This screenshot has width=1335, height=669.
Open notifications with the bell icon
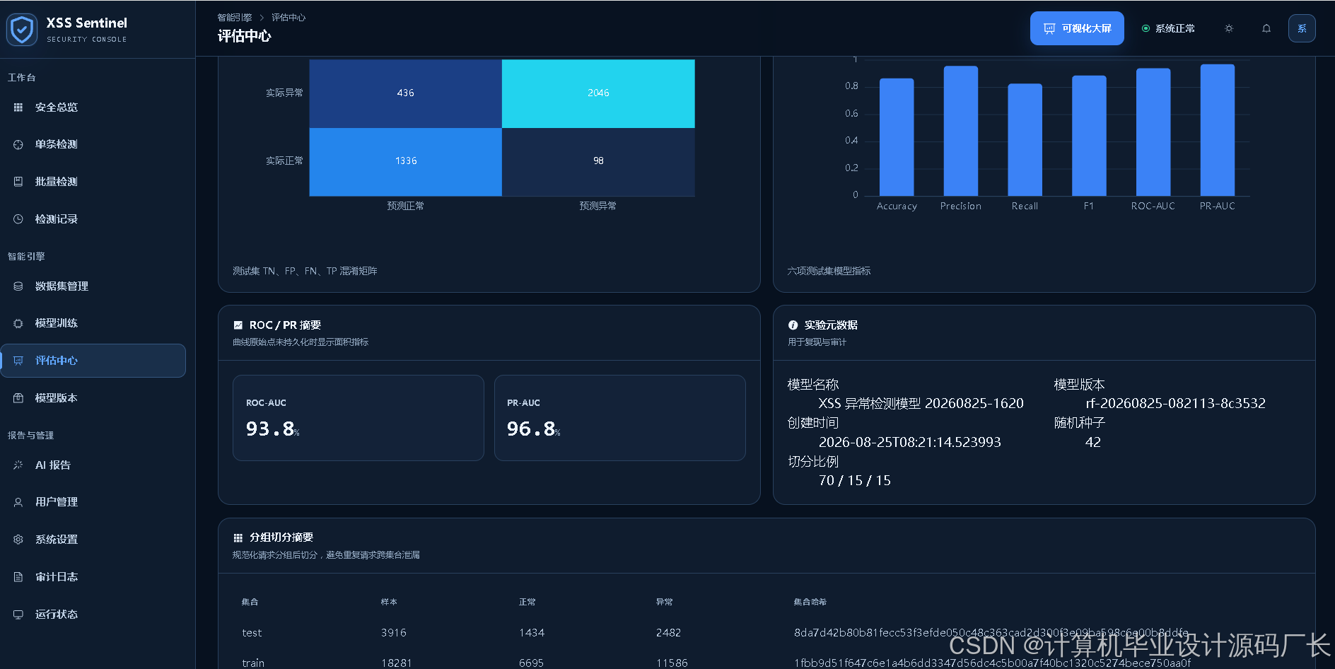[1266, 28]
